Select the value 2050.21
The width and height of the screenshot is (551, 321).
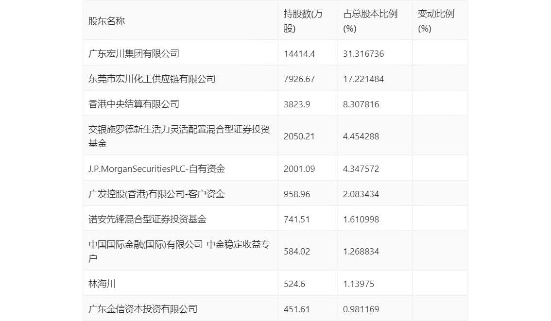(x=299, y=136)
